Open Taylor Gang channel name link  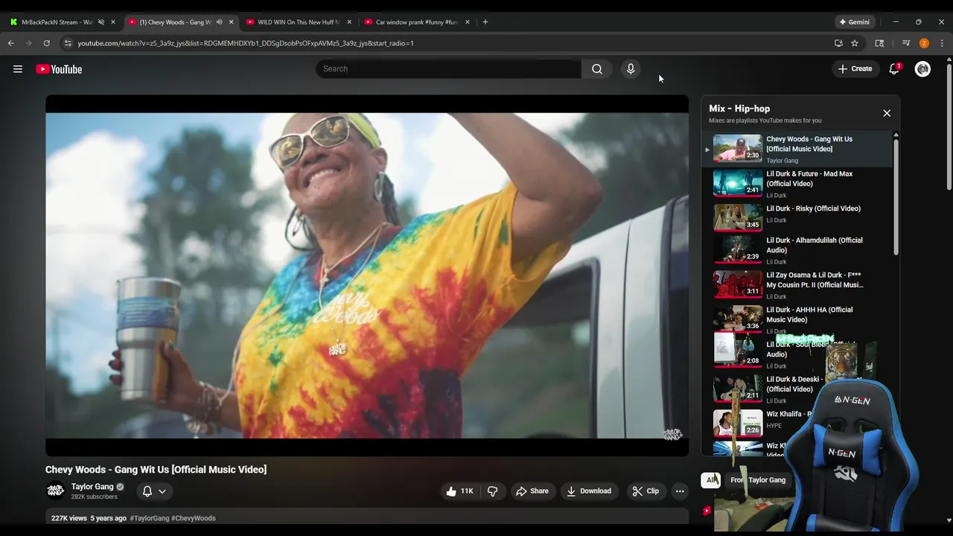[92, 487]
